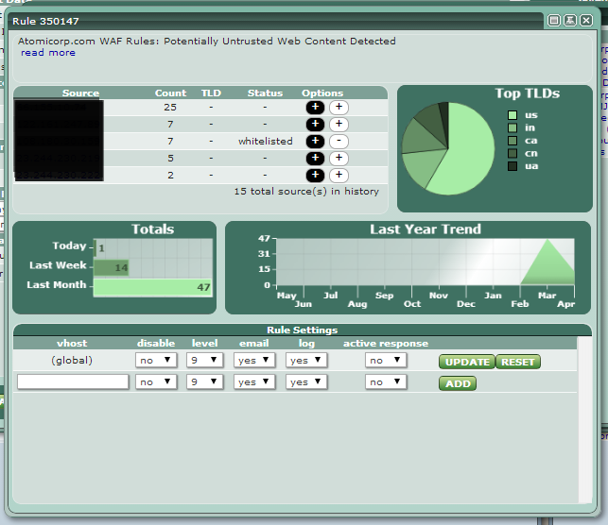Click the Source column header
Image resolution: width=608 pixels, height=525 pixels.
(x=80, y=93)
